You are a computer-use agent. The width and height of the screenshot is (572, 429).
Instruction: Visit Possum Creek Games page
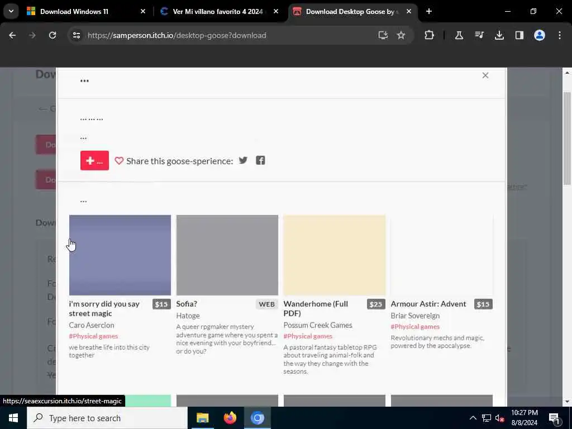[x=318, y=325]
